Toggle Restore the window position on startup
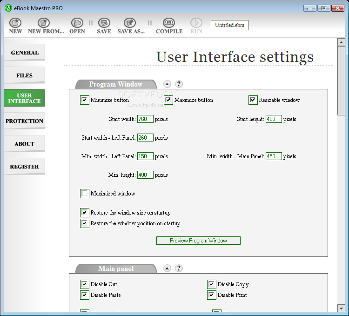Viewport: 349px width, 316px height. click(85, 223)
